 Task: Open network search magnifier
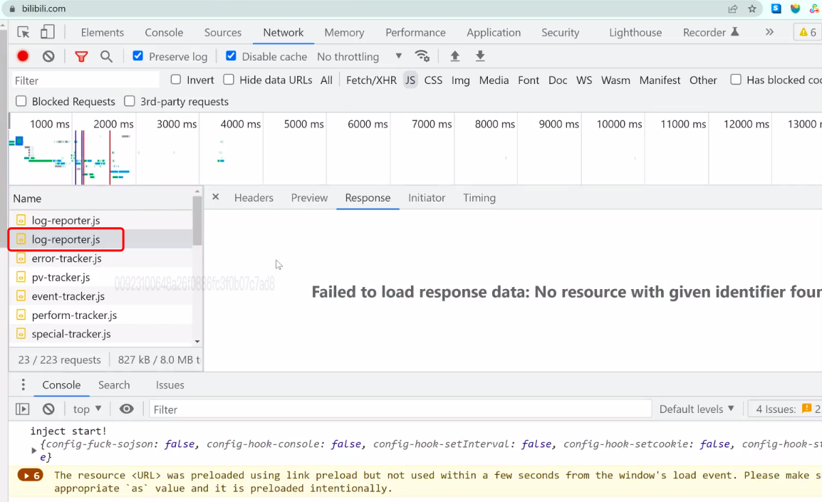[106, 56]
